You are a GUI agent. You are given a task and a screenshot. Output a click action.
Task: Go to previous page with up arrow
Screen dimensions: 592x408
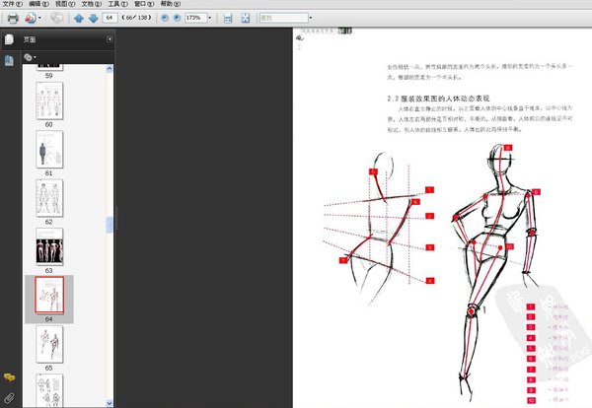click(79, 18)
